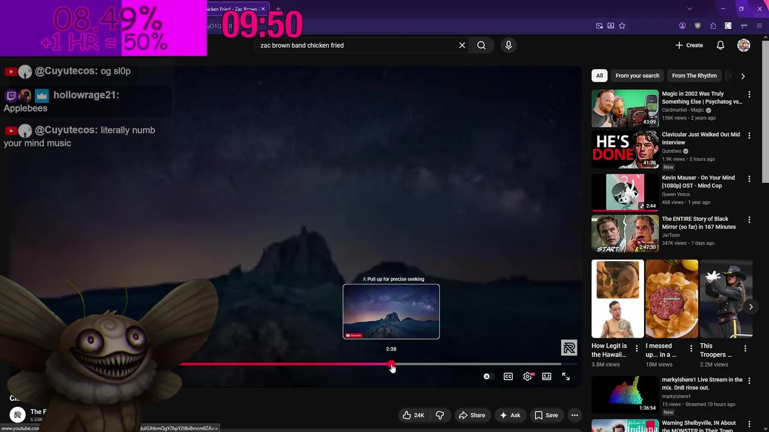The image size is (769, 432).
Task: Edit the search field 'zac brown band chicken fried'
Action: [x=357, y=45]
